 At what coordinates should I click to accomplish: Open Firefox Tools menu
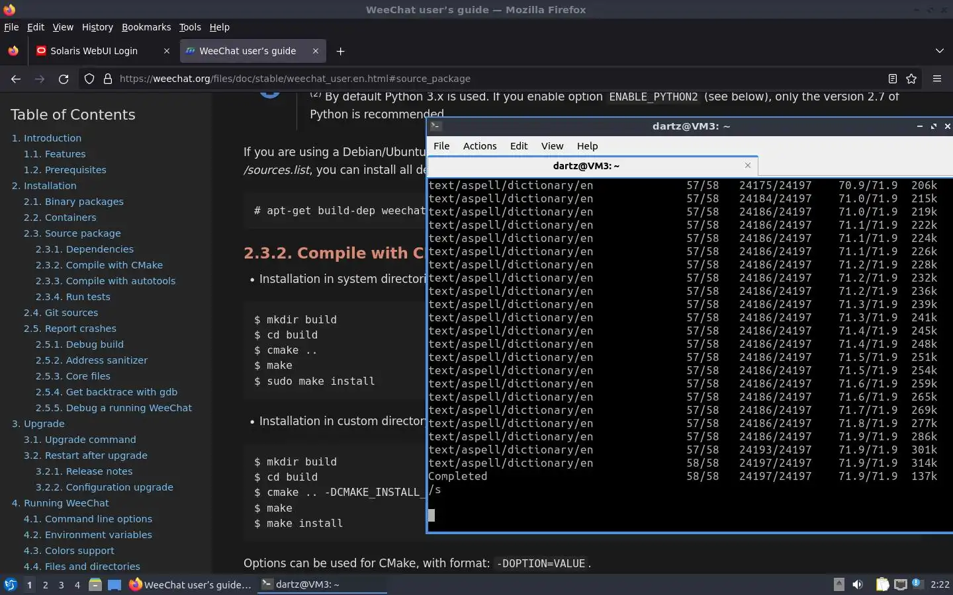point(190,27)
